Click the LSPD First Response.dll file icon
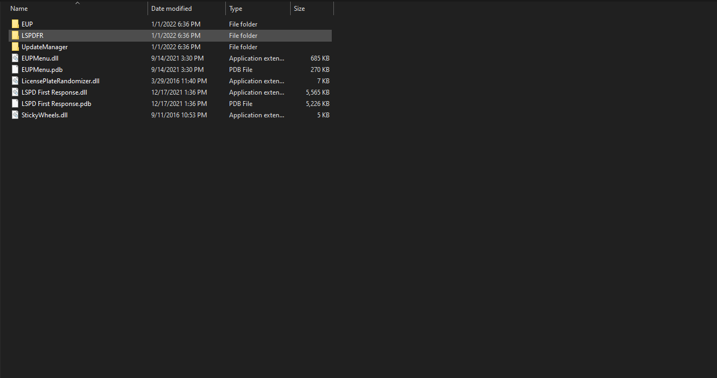The height and width of the screenshot is (378, 717). click(15, 92)
